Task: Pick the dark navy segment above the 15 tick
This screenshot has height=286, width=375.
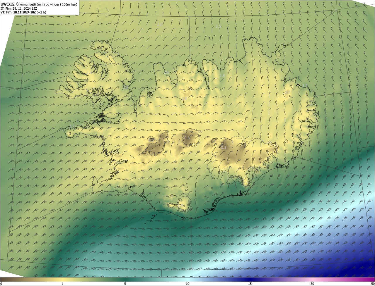Action: point(250,280)
